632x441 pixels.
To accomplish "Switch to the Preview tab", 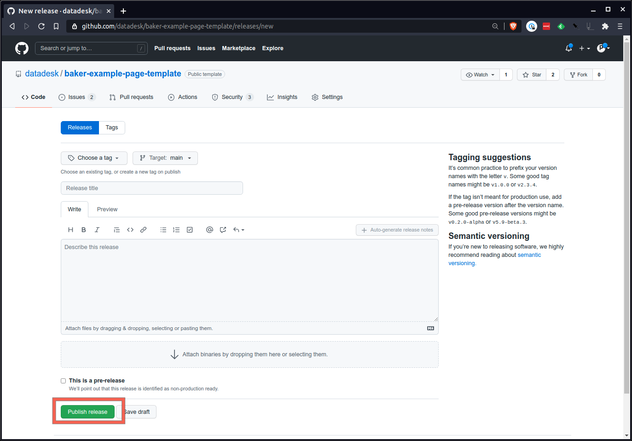I will pos(107,209).
